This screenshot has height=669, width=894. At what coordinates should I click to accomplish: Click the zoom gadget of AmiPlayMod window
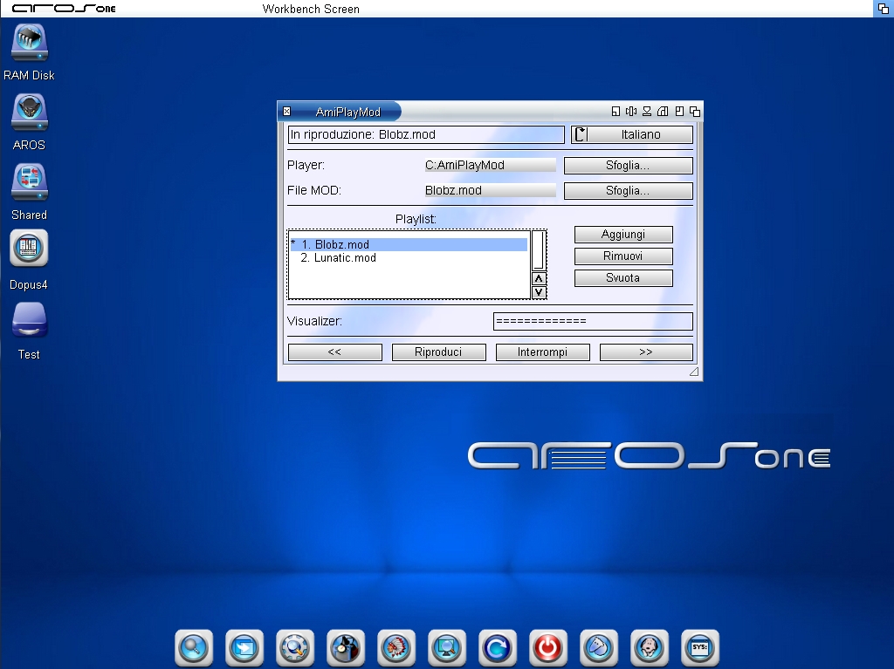click(x=679, y=111)
